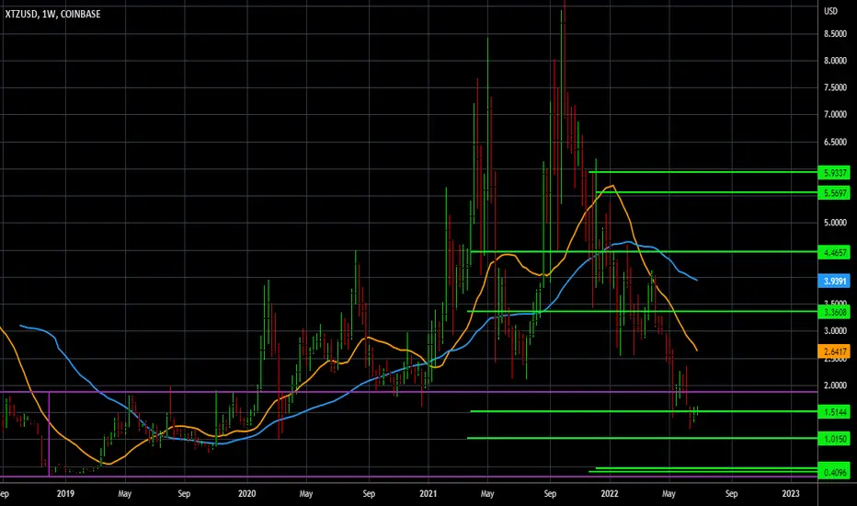Select the purple horizontal line below 2.0000
The image size is (857, 506).
click(x=409, y=392)
